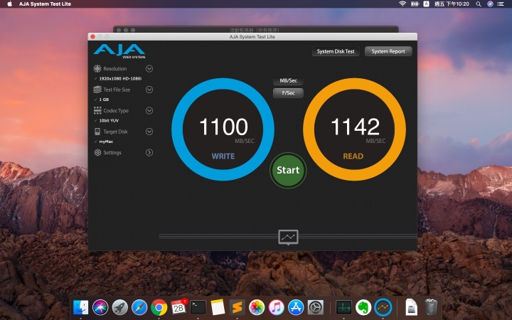Open iTunes from the dock
Viewport: 512px width, 320px height.
[277, 307]
